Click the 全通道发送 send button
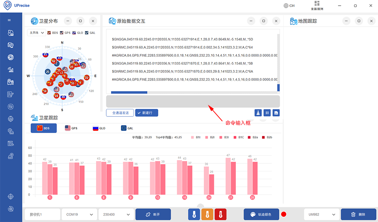The height and width of the screenshot is (222, 378). (120, 113)
